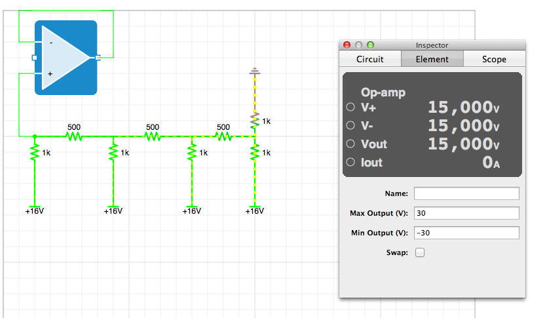Viewport: 547px width, 318px height.
Task: Click the wire junction node near first resistor
Action: [x=35, y=136]
